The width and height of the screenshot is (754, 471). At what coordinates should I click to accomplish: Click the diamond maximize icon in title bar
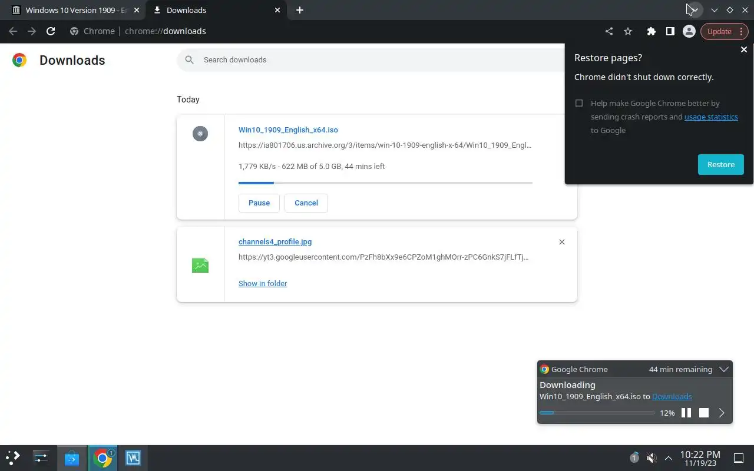pyautogui.click(x=729, y=10)
